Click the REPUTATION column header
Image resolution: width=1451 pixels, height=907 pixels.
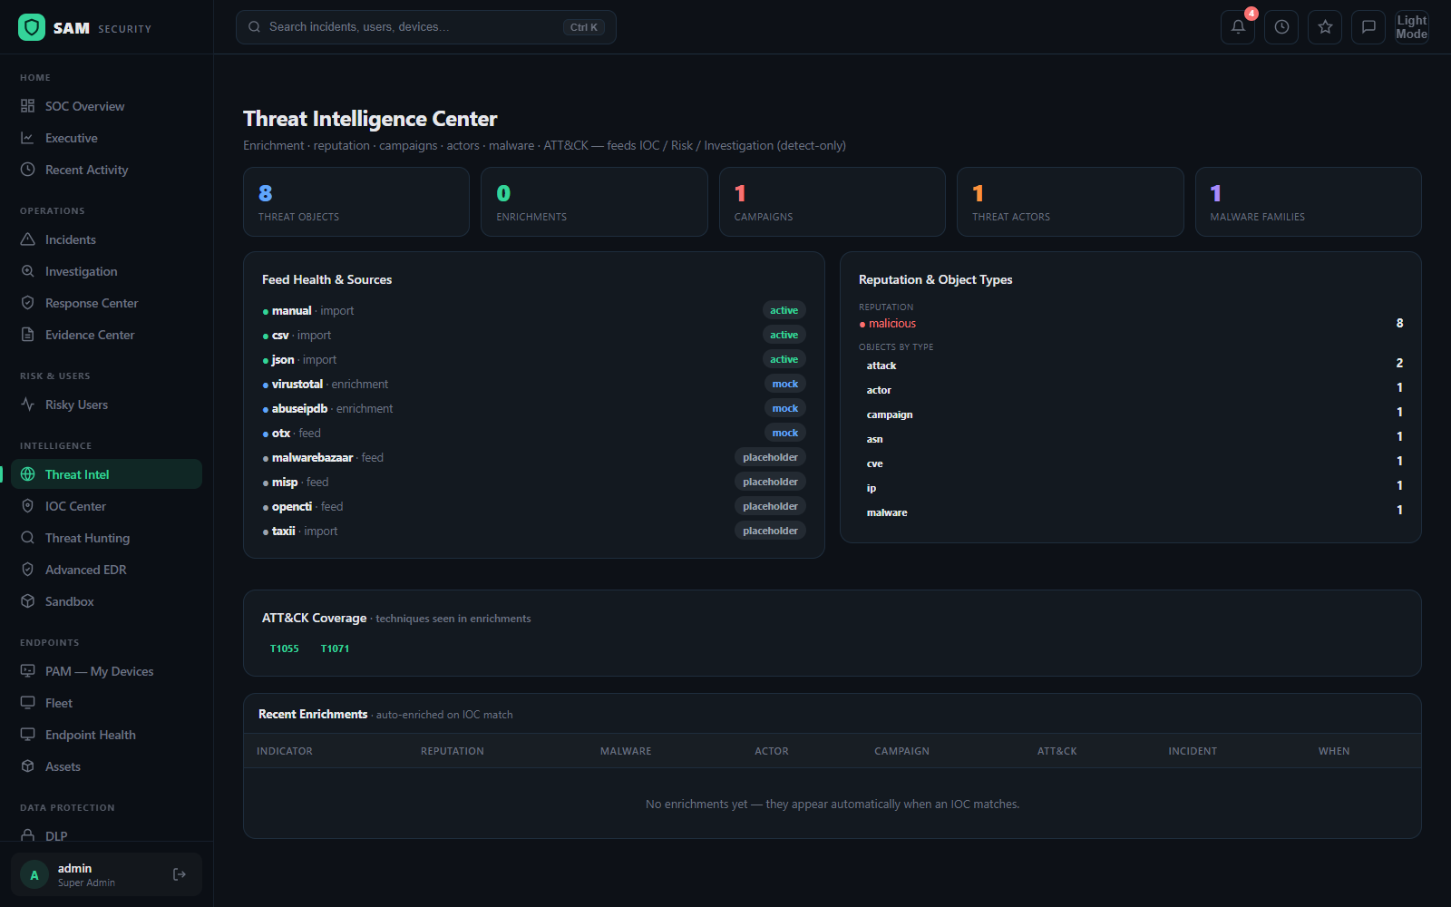pos(453,751)
